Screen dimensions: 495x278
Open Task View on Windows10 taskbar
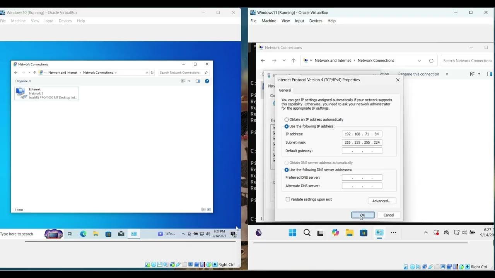70,234
